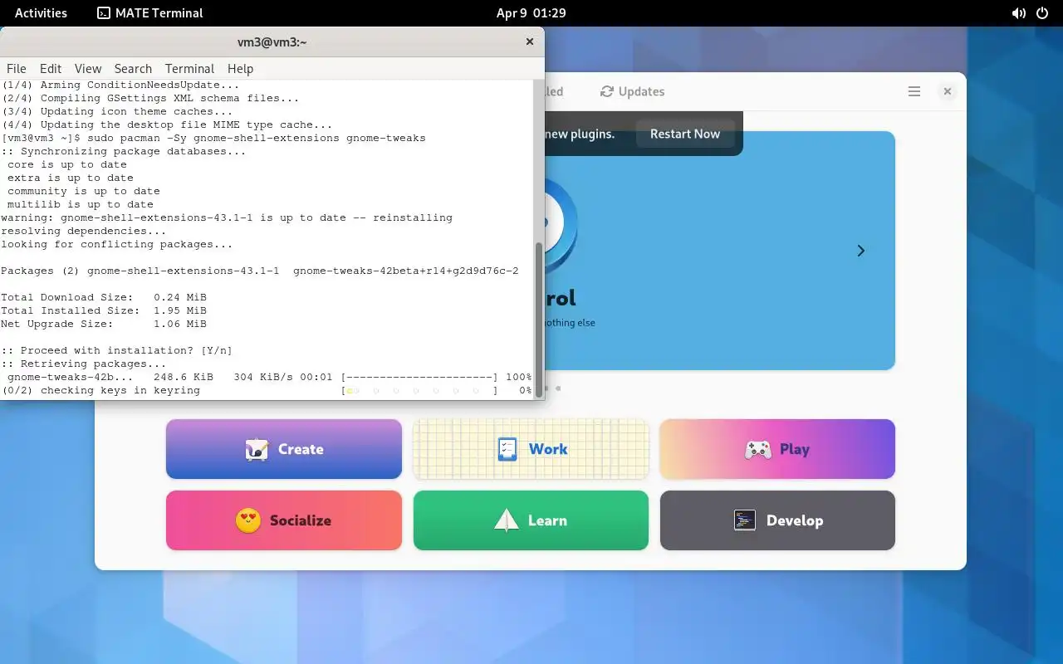Click the drawing icon on Create
The height and width of the screenshot is (664, 1063).
257,449
